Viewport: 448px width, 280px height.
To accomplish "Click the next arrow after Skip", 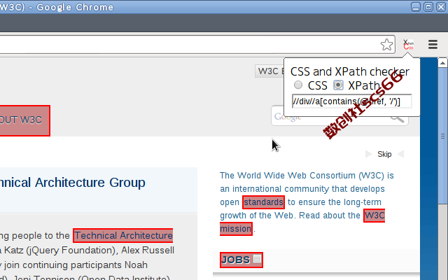I will tap(400, 154).
